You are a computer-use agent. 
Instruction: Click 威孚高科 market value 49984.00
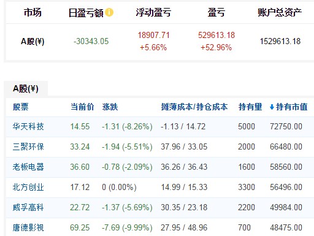pyautogui.click(x=286, y=207)
